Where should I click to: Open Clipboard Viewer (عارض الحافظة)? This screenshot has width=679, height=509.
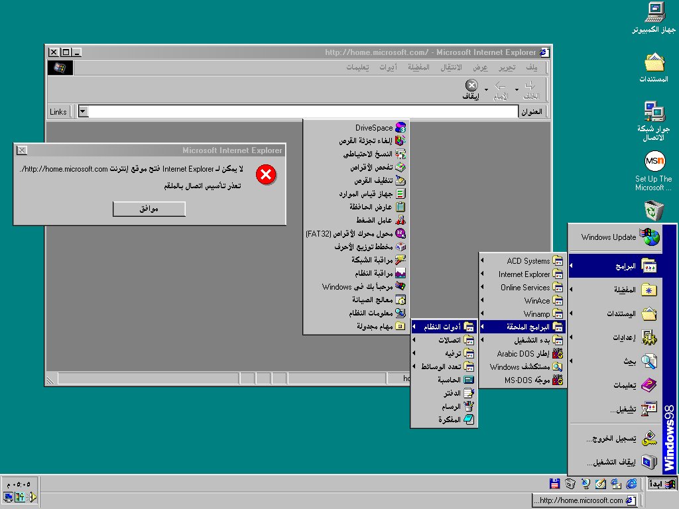click(x=356, y=207)
